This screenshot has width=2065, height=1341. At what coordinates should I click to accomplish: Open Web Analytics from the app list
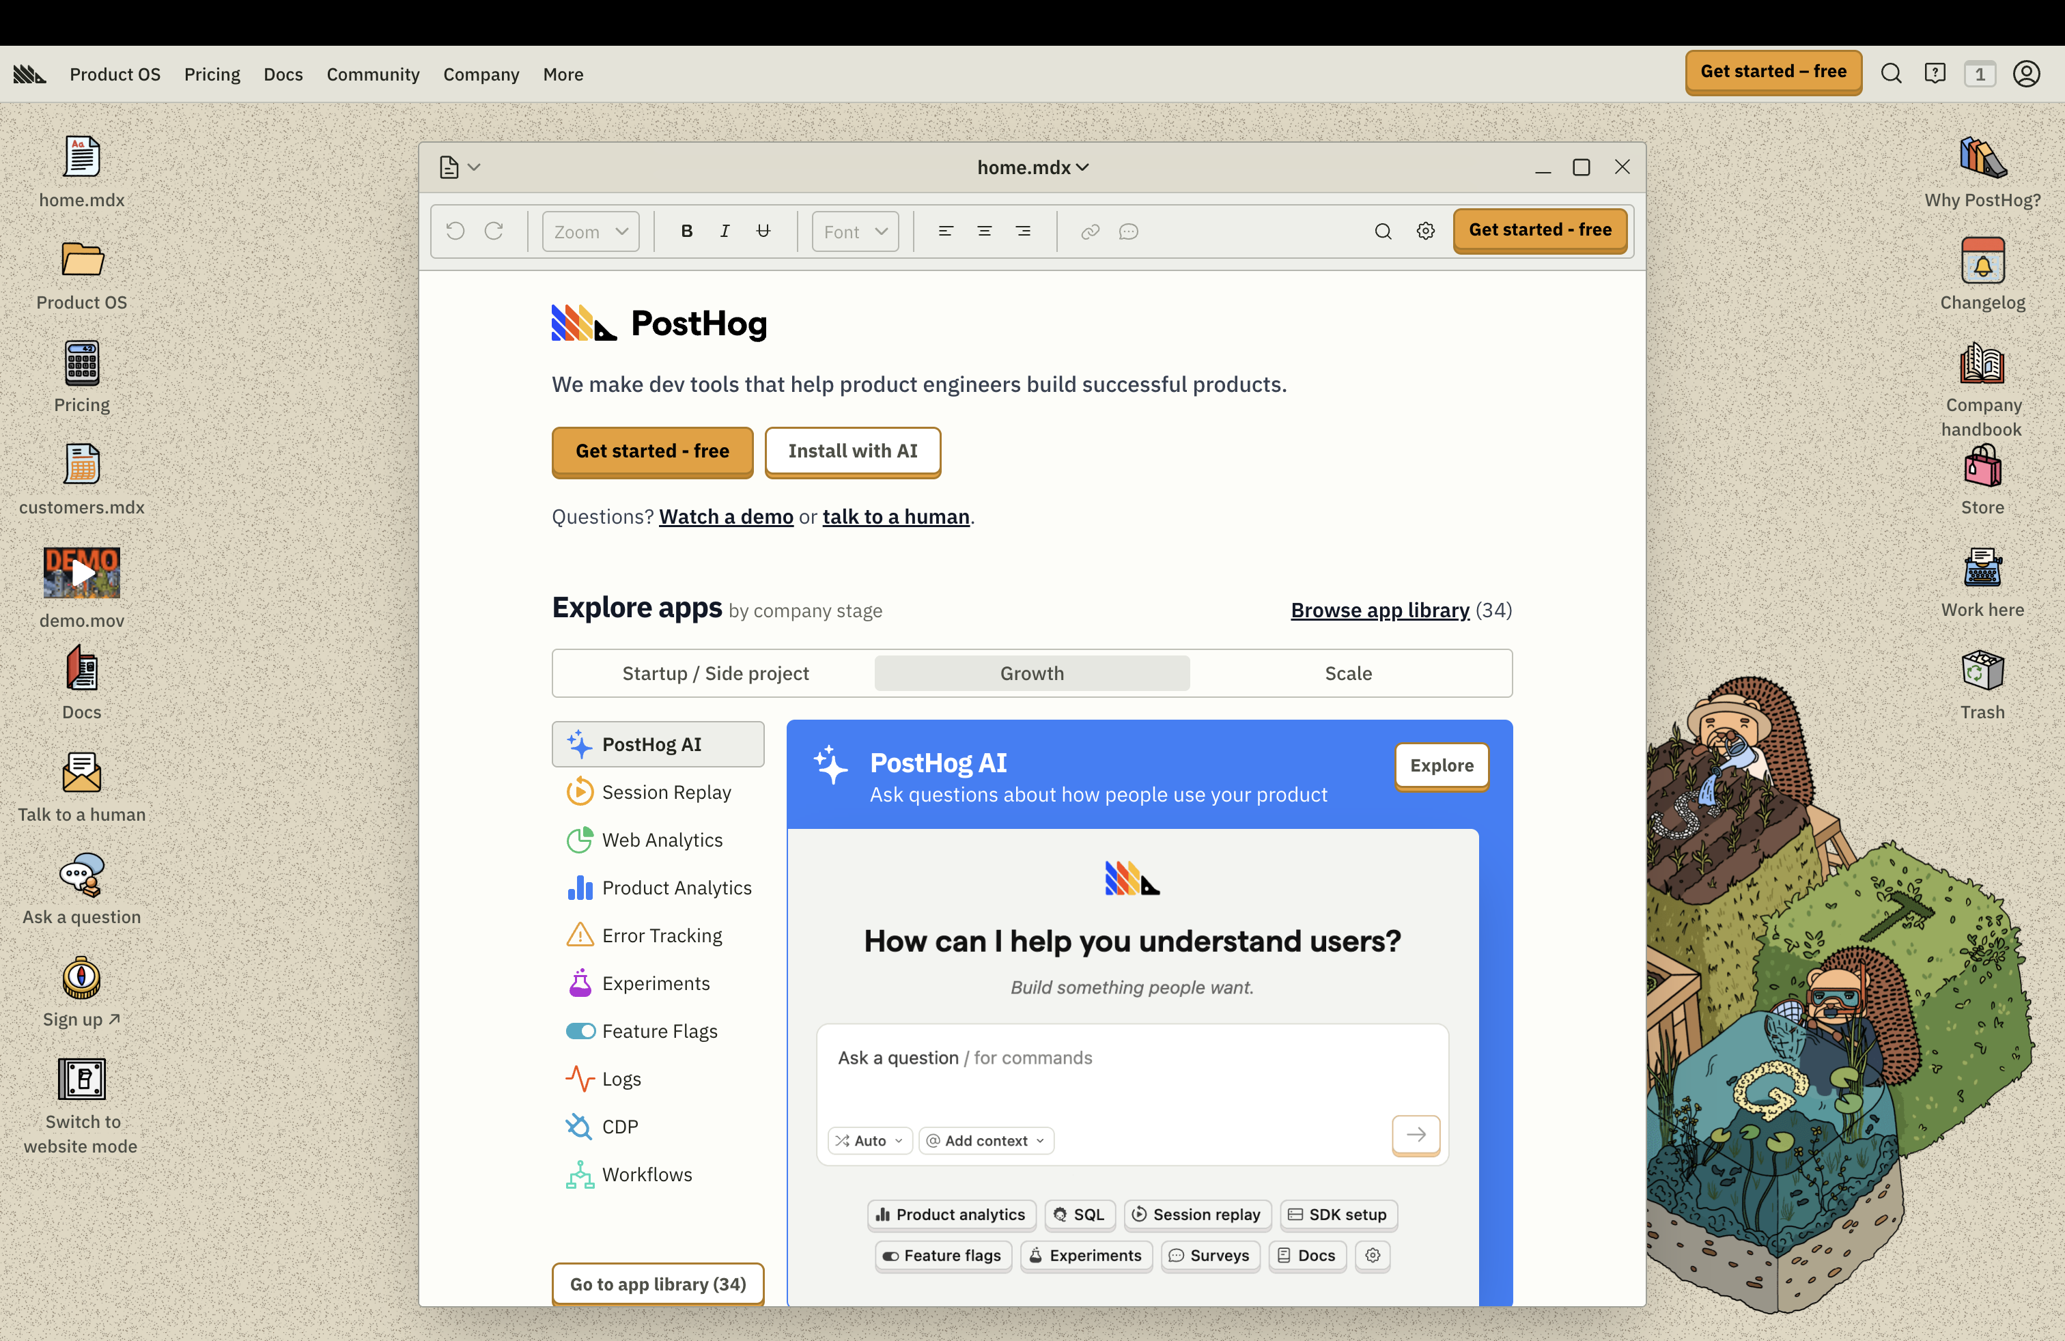tap(580, 840)
